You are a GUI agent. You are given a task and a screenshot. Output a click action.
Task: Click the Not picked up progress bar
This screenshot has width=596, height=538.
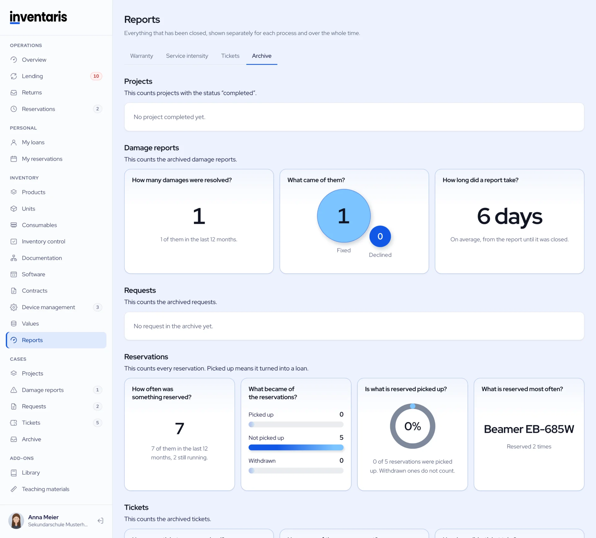296,448
